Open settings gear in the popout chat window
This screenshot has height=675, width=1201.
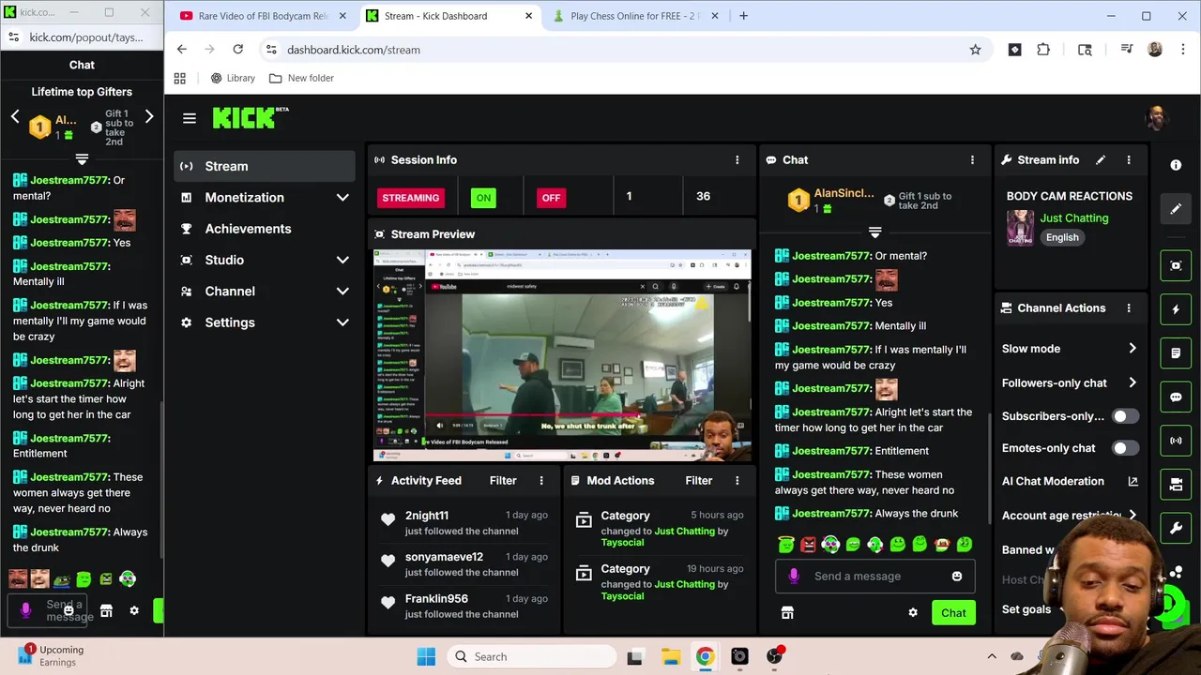point(134,611)
